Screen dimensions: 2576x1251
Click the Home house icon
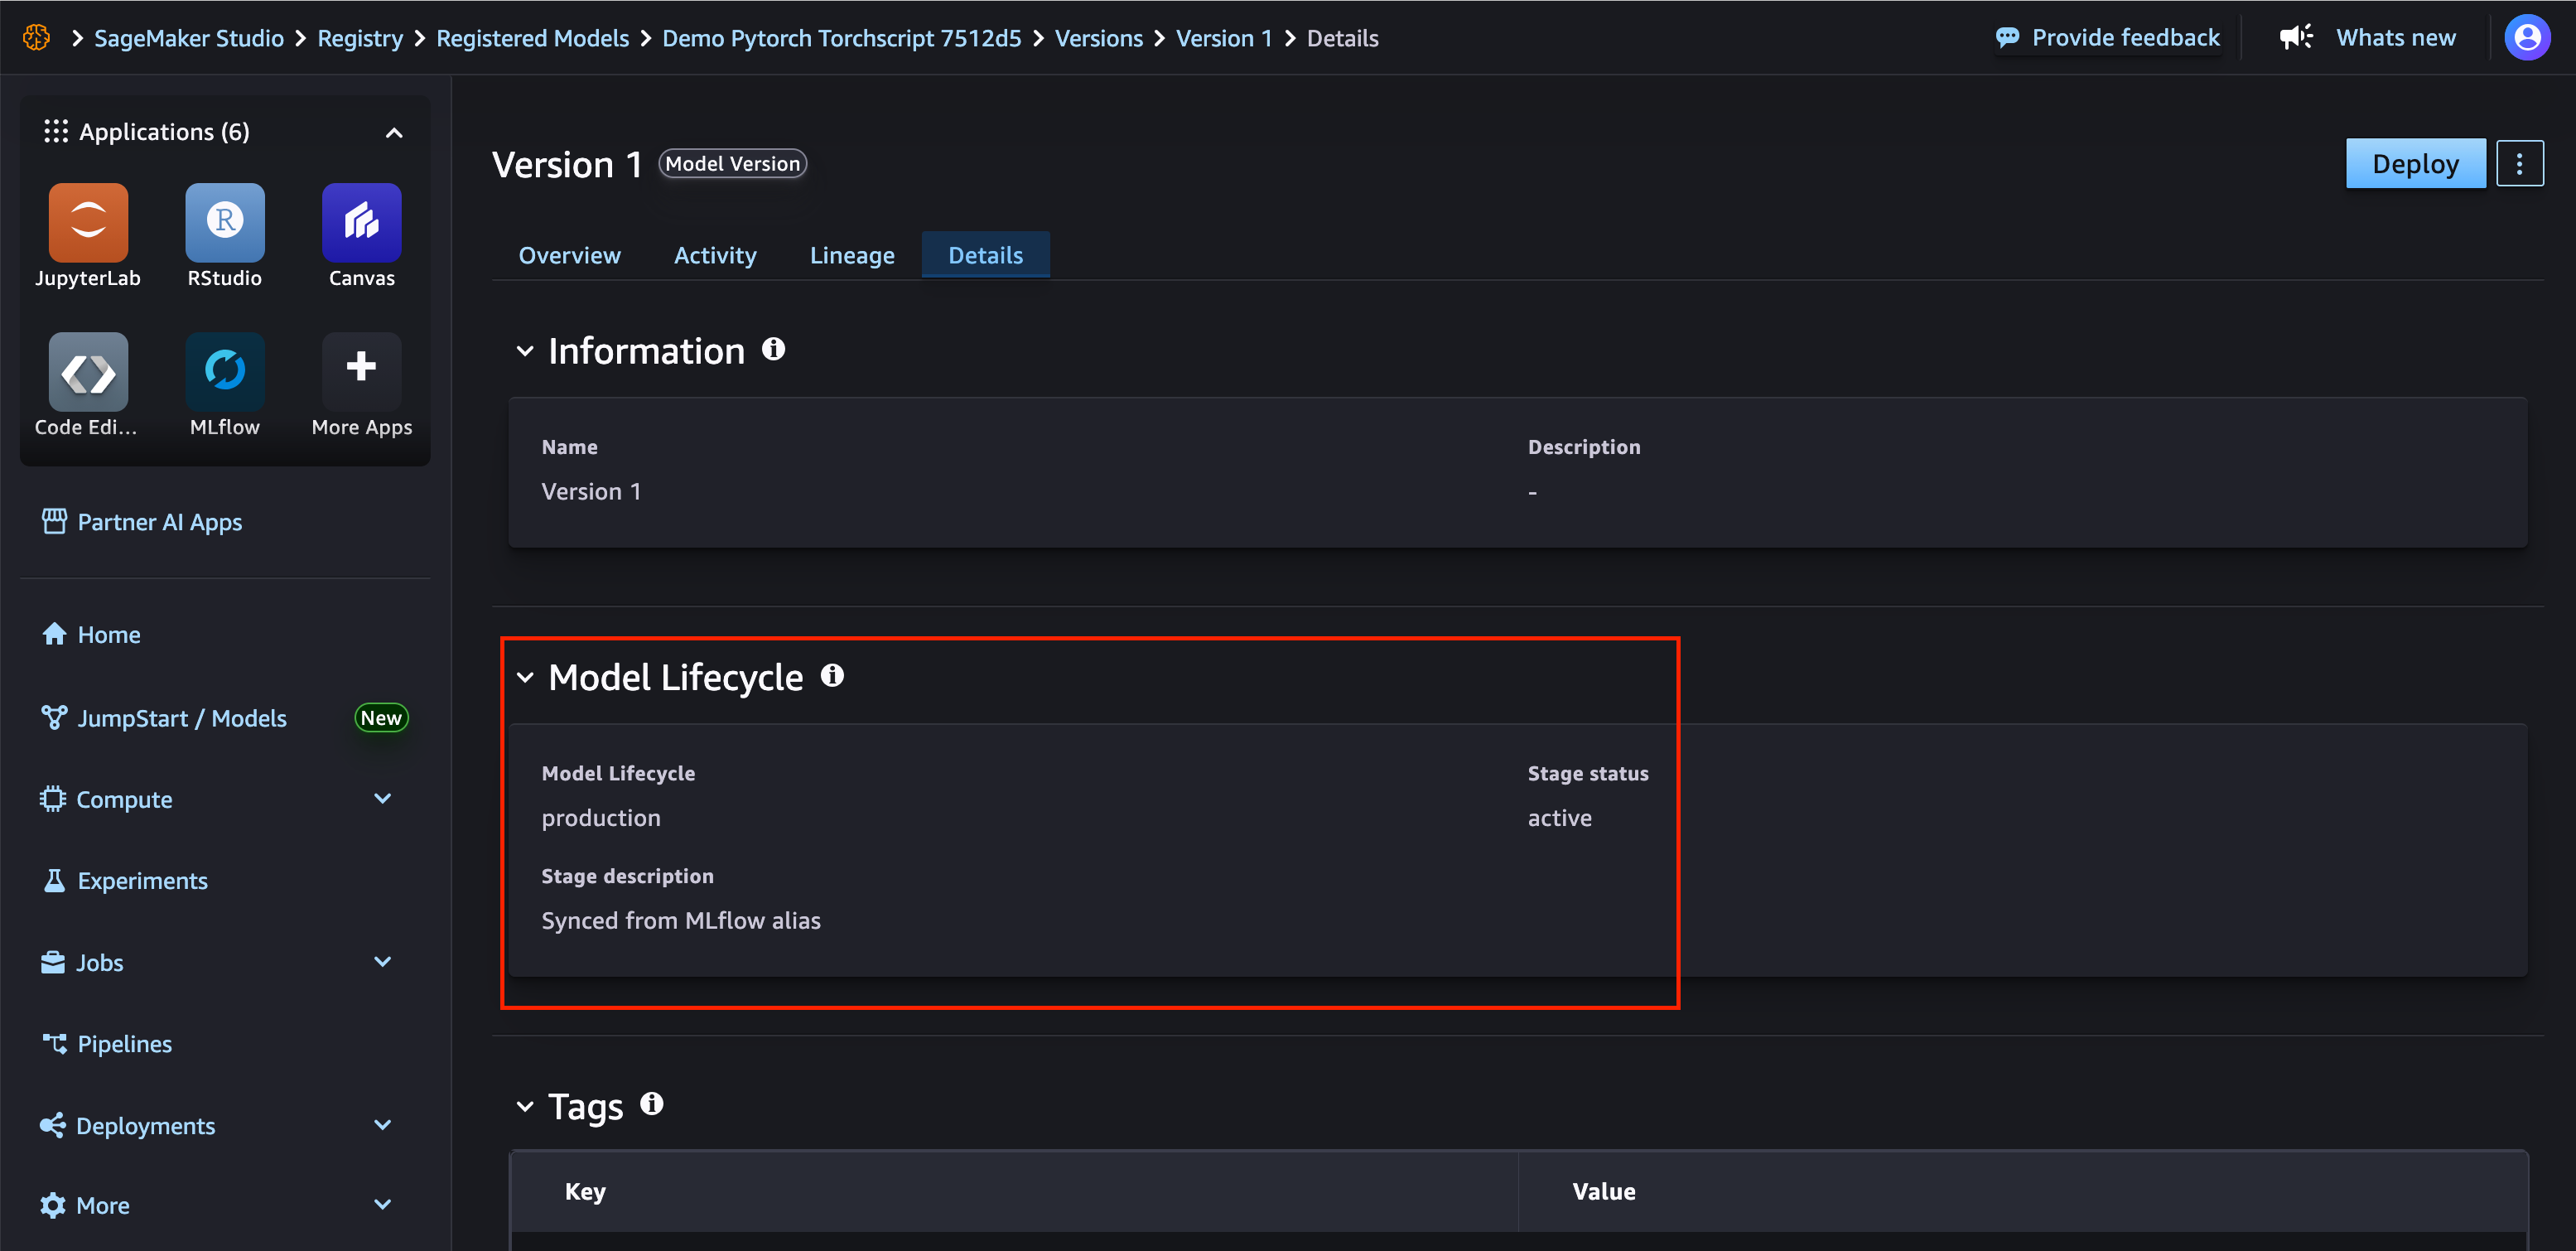tap(54, 634)
